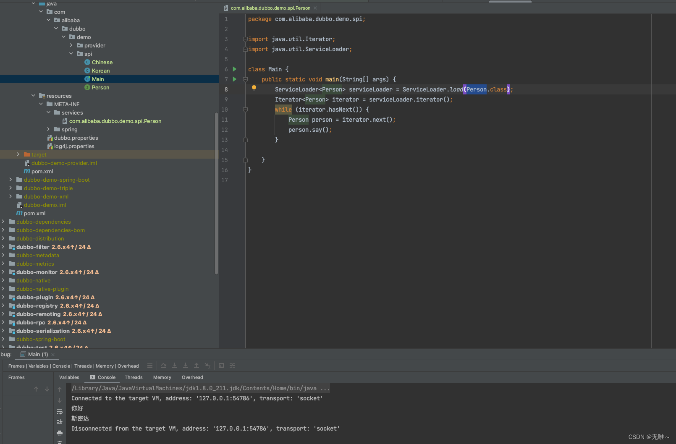
Task: Open log4j.properties file
Action: click(74, 146)
